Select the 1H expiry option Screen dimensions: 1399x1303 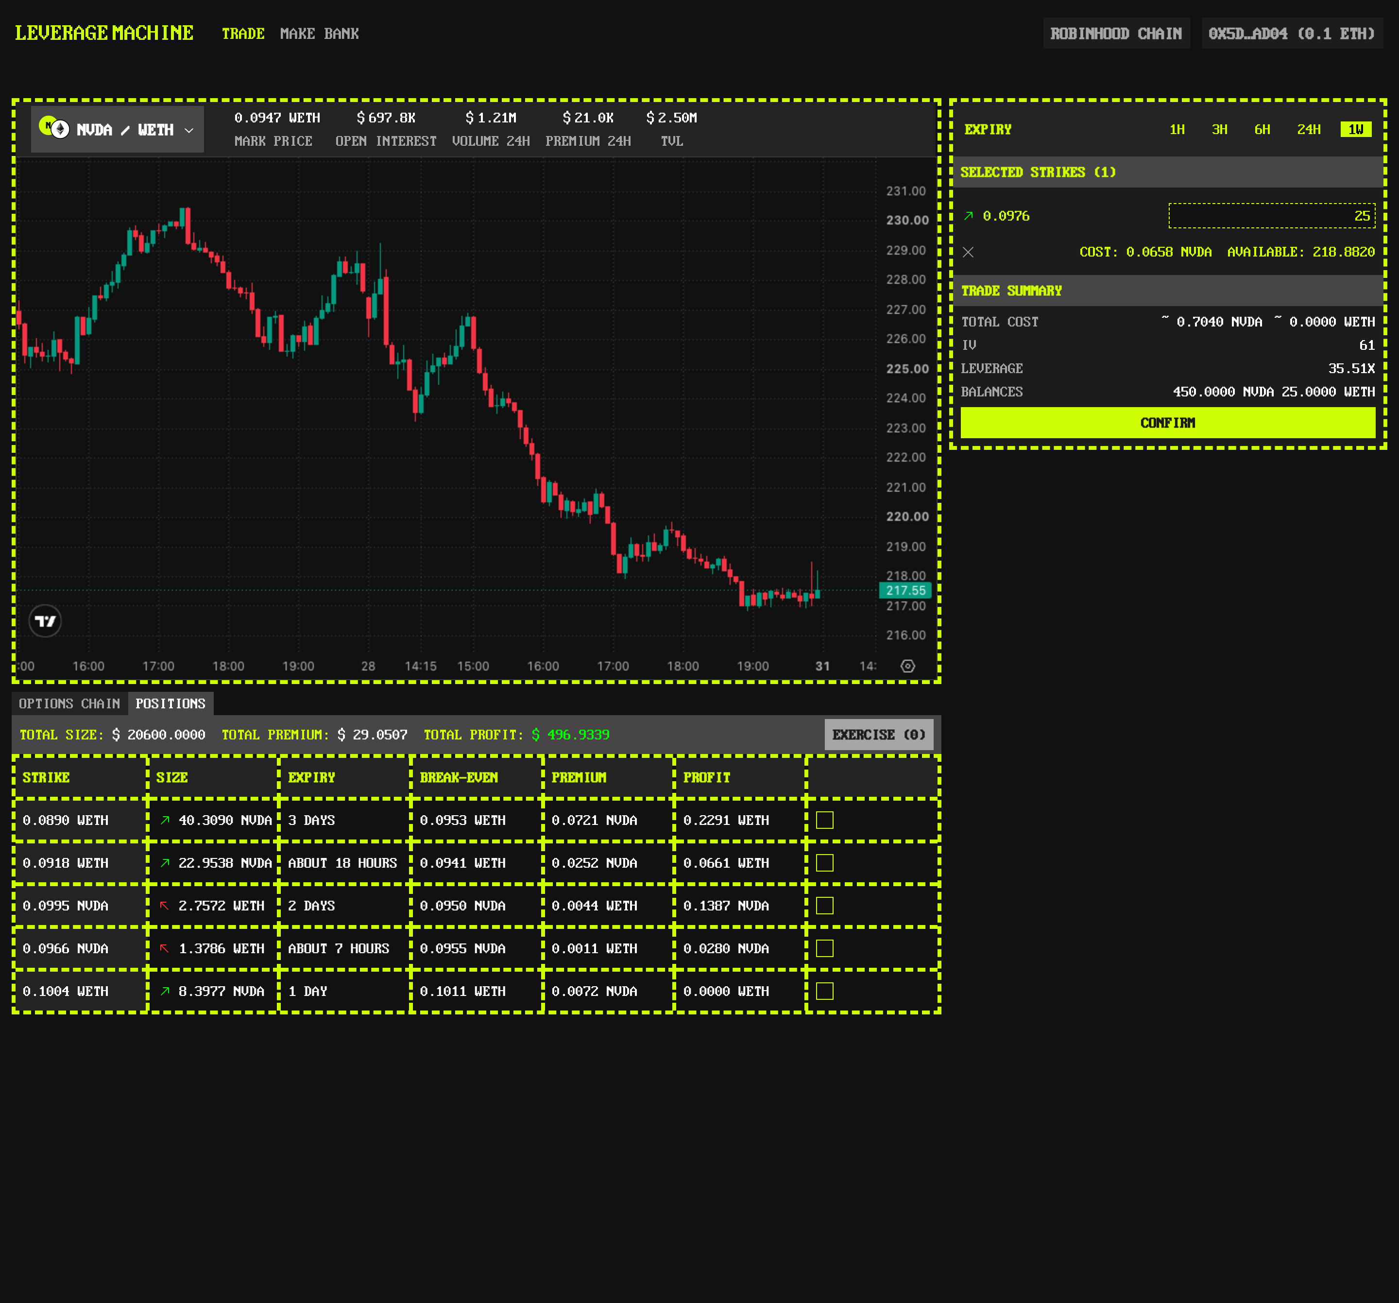click(x=1177, y=130)
